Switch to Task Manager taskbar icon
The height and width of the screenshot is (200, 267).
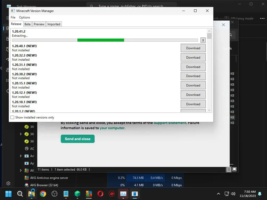coord(123,194)
